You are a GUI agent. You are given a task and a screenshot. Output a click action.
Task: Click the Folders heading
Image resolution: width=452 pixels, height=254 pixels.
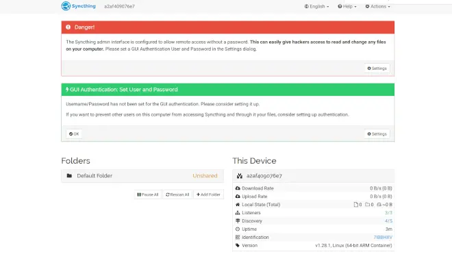(75, 161)
